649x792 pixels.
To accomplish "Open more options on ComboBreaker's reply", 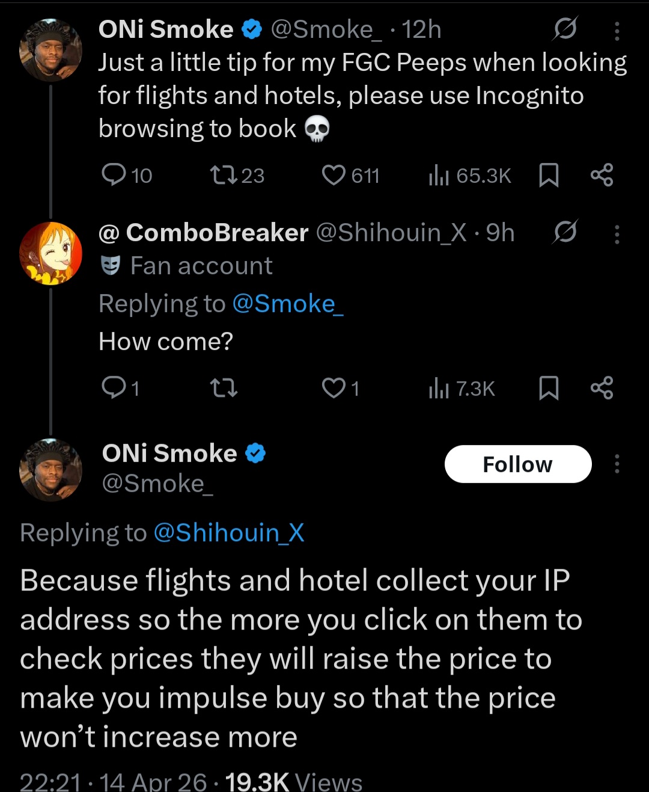I will [617, 233].
